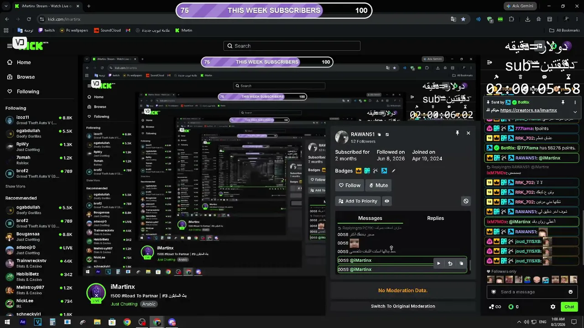Click Switch To Original Moderation
The height and width of the screenshot is (328, 584).
point(403,306)
